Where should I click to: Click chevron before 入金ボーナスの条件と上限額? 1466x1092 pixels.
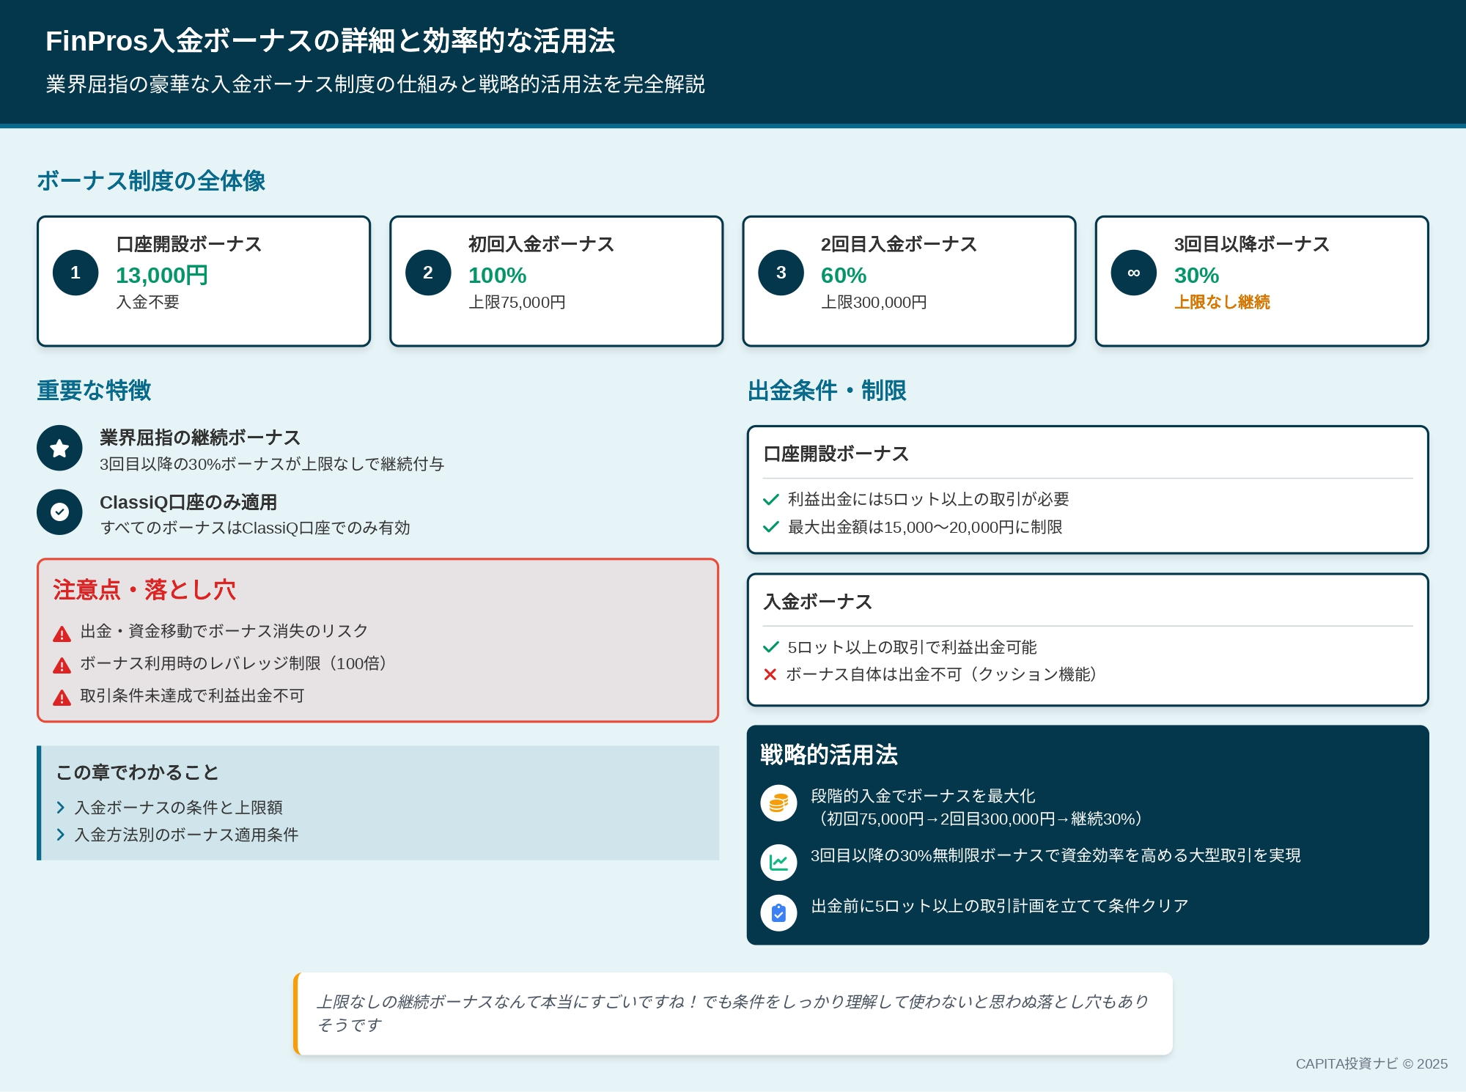(61, 808)
